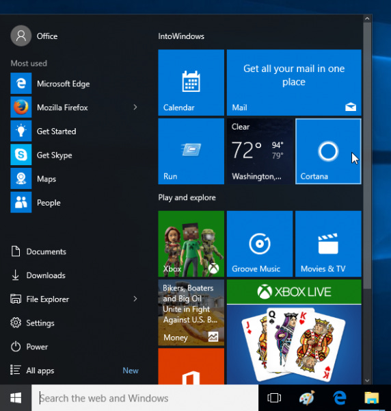Click the Windows Start button
This screenshot has height=411, width=391.
coord(16,398)
